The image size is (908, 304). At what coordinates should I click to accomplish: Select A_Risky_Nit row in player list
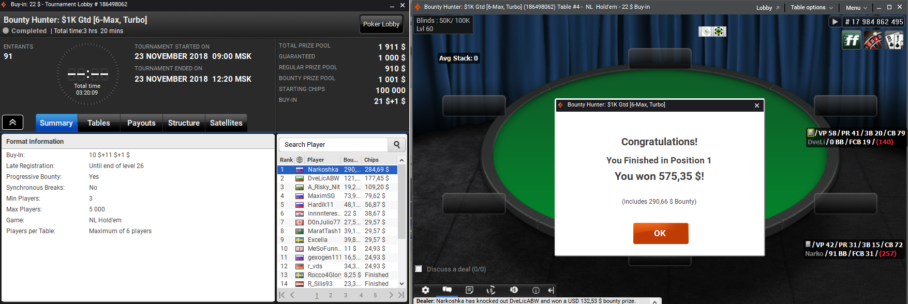pyautogui.click(x=337, y=187)
